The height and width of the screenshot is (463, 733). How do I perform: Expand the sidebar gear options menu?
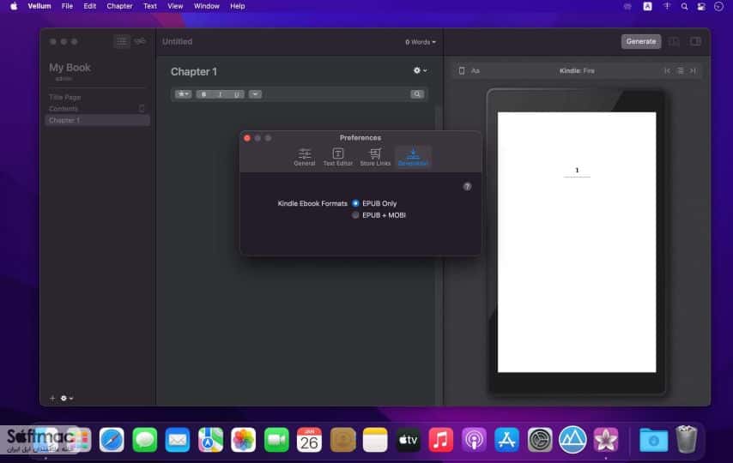(67, 398)
